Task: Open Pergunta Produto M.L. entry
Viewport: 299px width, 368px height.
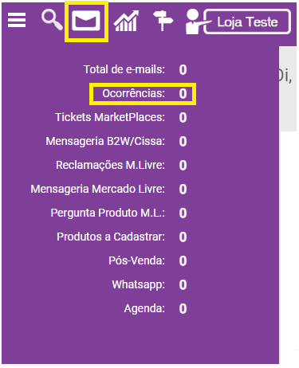Action: 108,213
